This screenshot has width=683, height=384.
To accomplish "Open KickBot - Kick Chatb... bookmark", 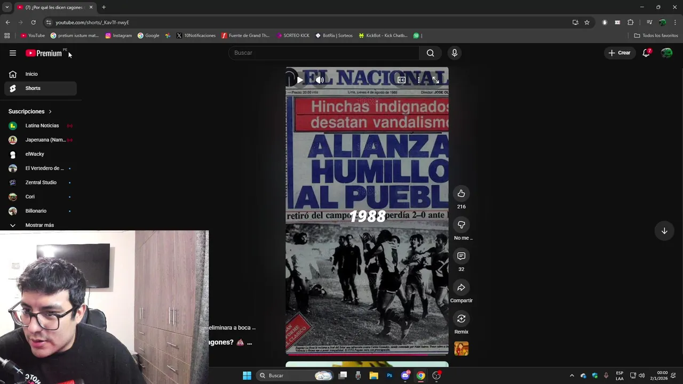I will click(x=383, y=36).
